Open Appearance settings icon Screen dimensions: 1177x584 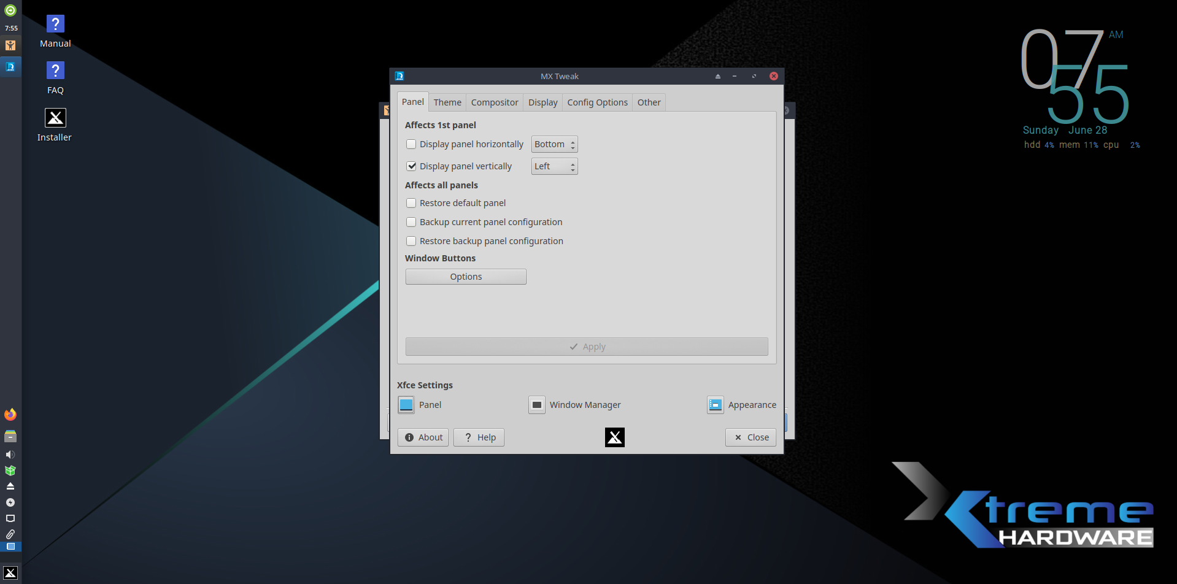(x=715, y=405)
